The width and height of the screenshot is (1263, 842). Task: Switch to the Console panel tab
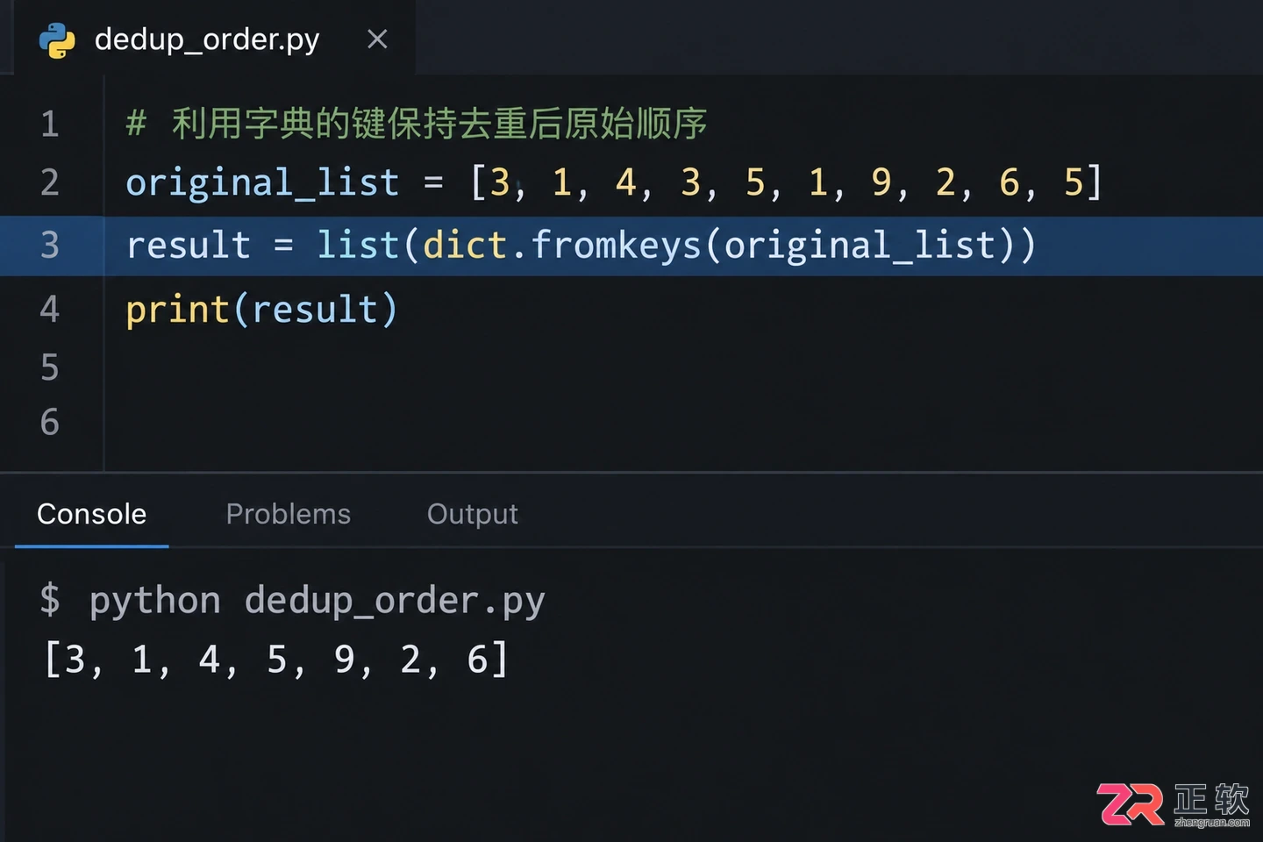coord(91,514)
